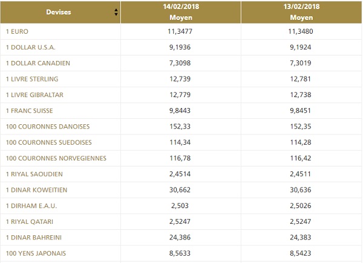Open the 1 DOLLAR U.S.A. link

pos(30,47)
